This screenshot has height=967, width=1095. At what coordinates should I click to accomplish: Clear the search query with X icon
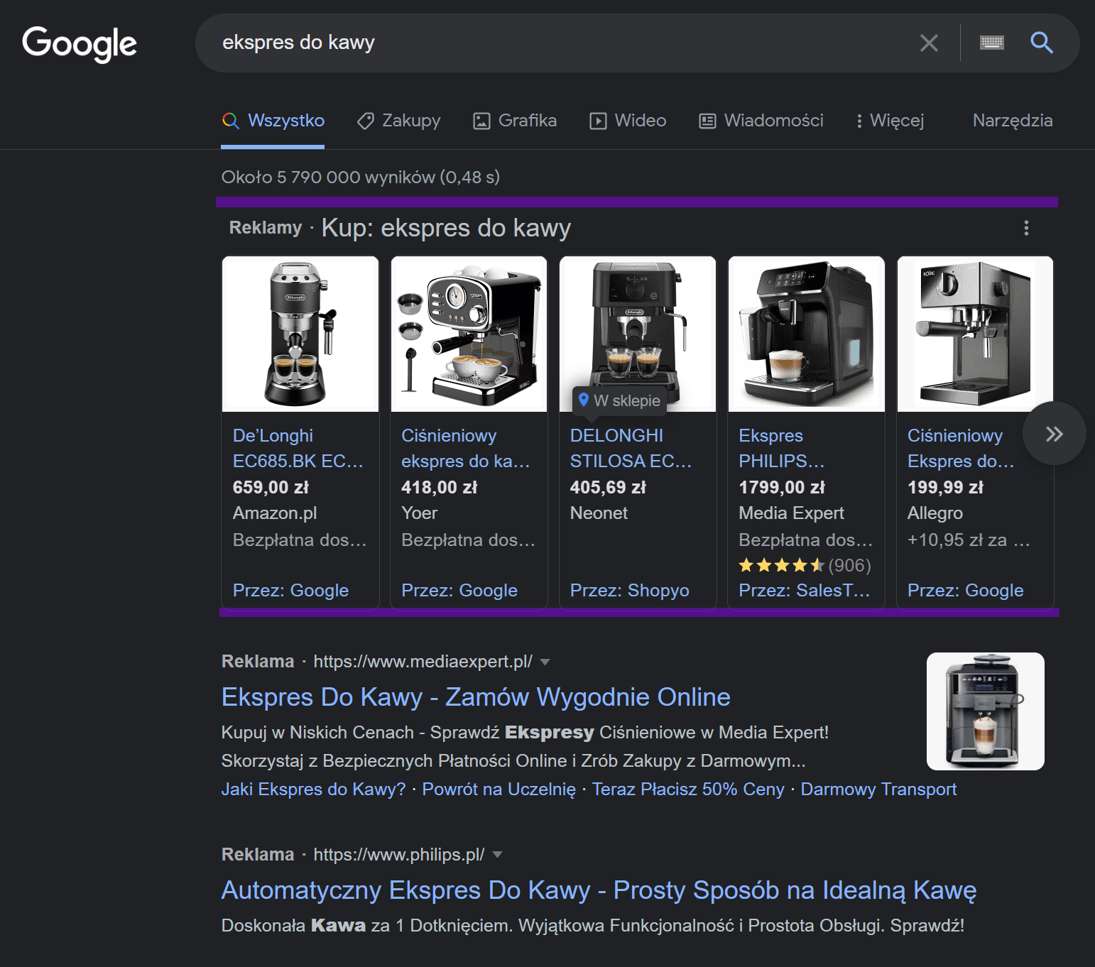[929, 43]
